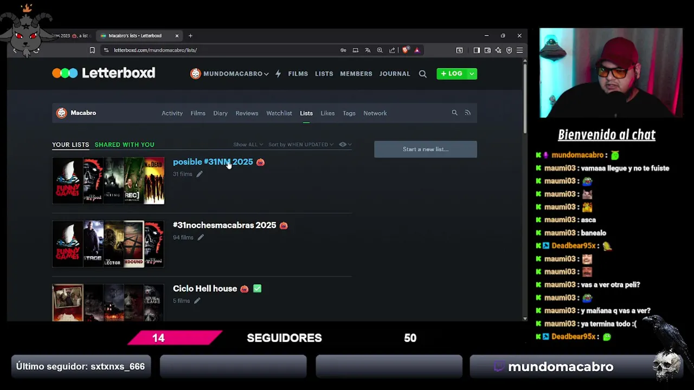The width and height of the screenshot is (694, 390).
Task: Toggle the browser sidebar panel icon
Action: pos(477,50)
